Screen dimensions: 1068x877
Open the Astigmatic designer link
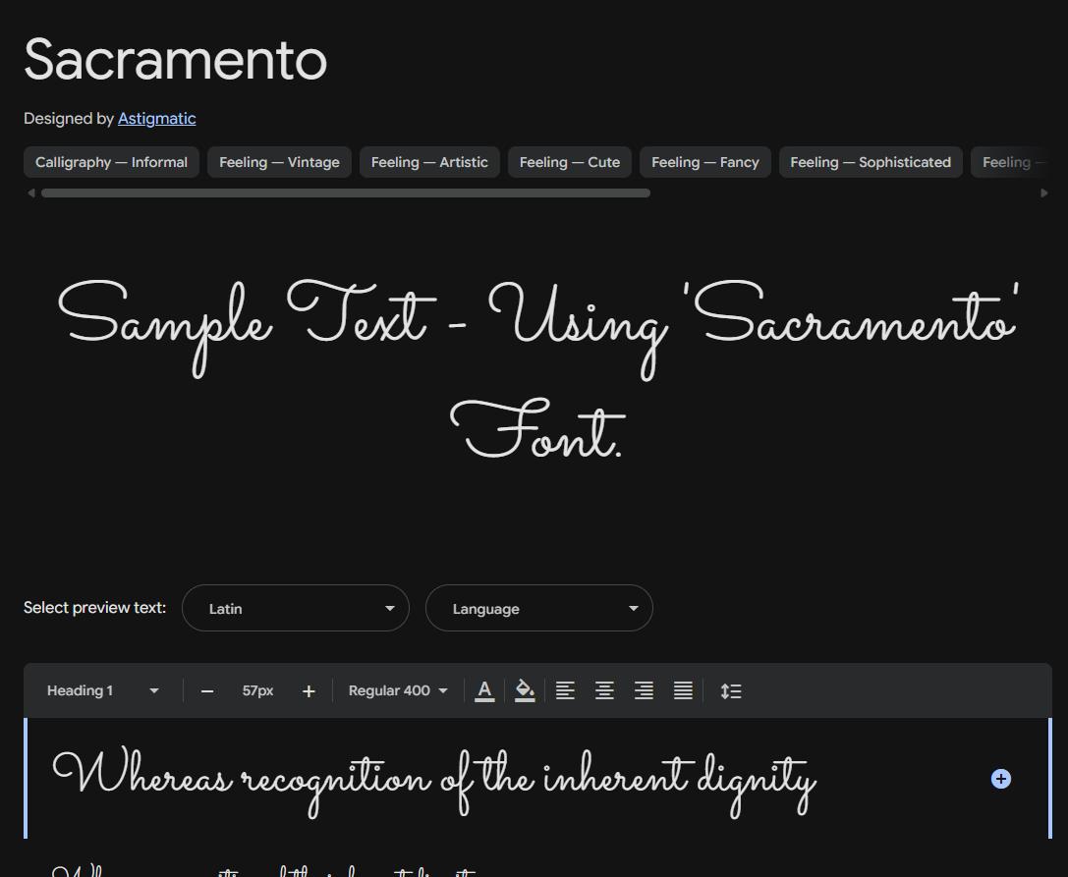(156, 119)
